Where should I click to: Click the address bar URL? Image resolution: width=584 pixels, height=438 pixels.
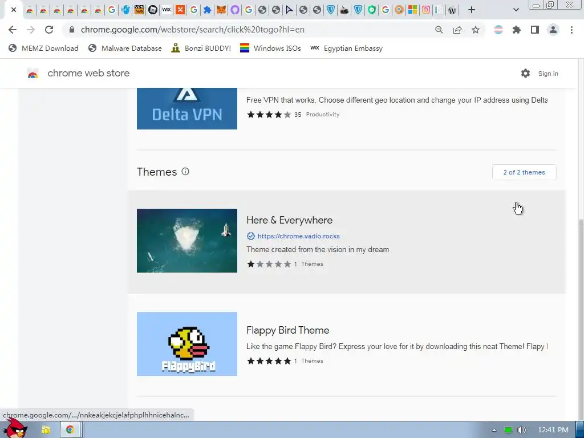click(193, 30)
